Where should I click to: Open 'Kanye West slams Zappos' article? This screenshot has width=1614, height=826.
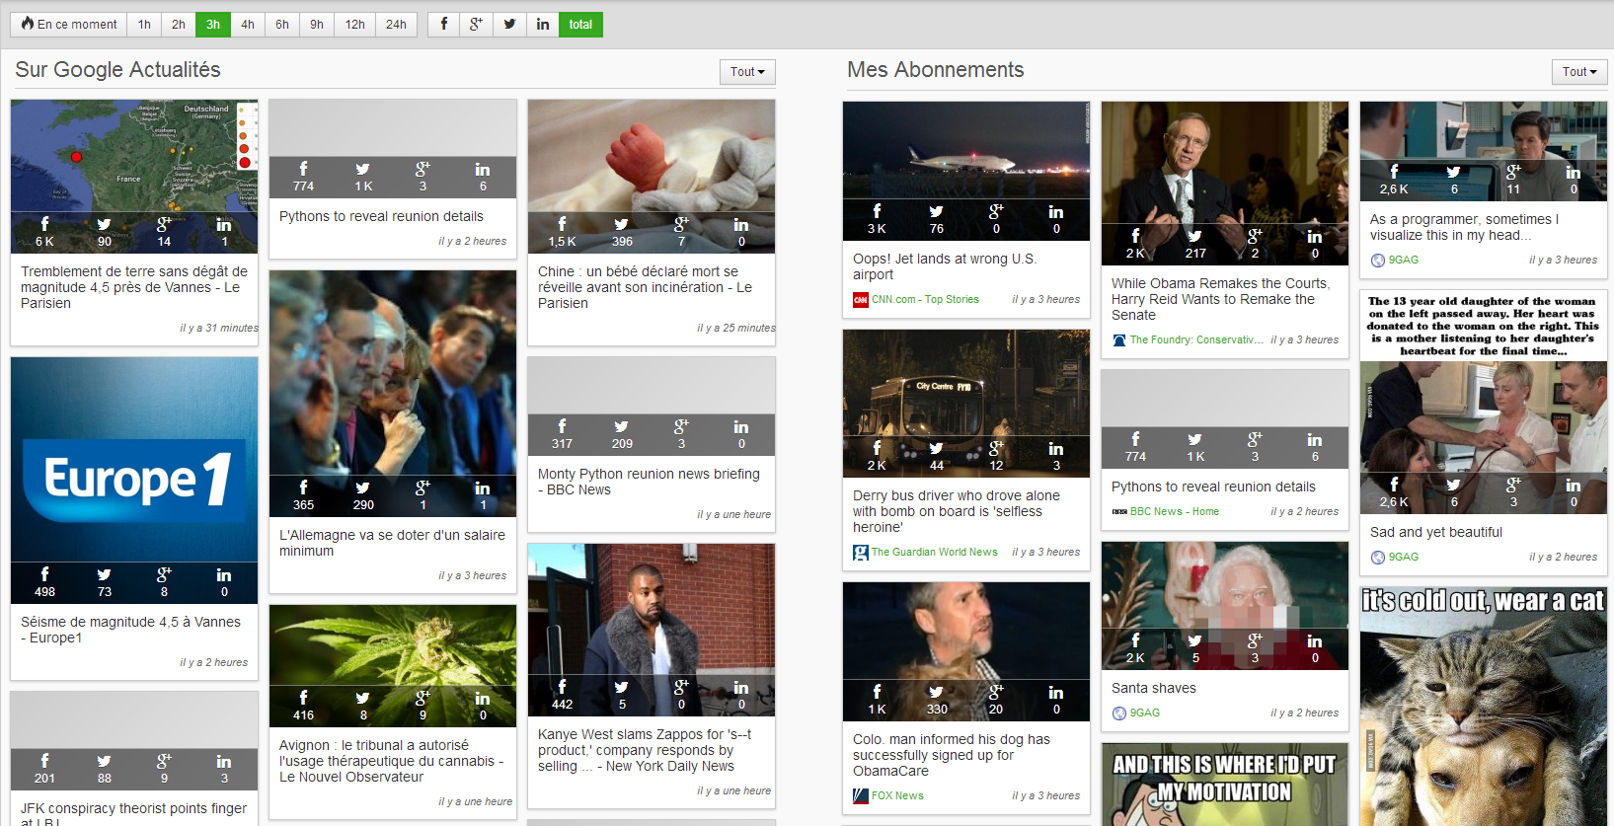[645, 750]
